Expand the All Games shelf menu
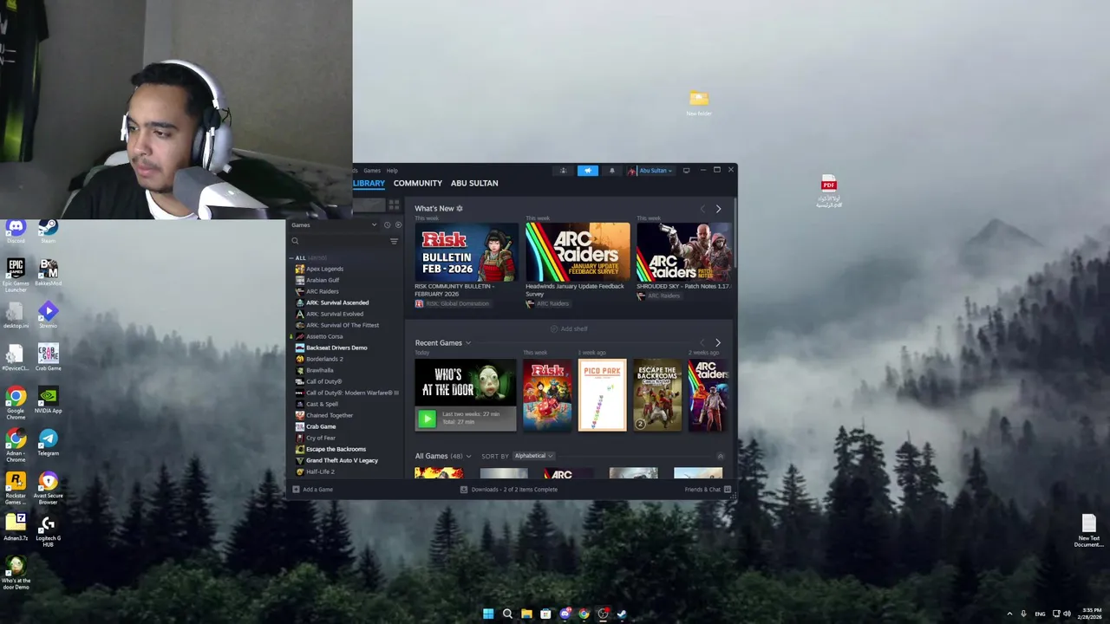The height and width of the screenshot is (624, 1110). 468,456
